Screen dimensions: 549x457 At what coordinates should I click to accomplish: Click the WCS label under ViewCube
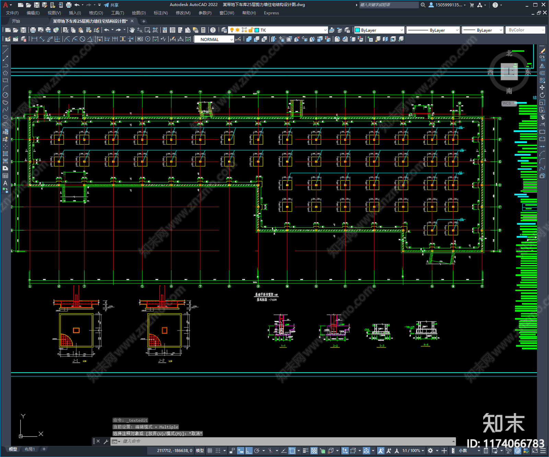[x=507, y=103]
